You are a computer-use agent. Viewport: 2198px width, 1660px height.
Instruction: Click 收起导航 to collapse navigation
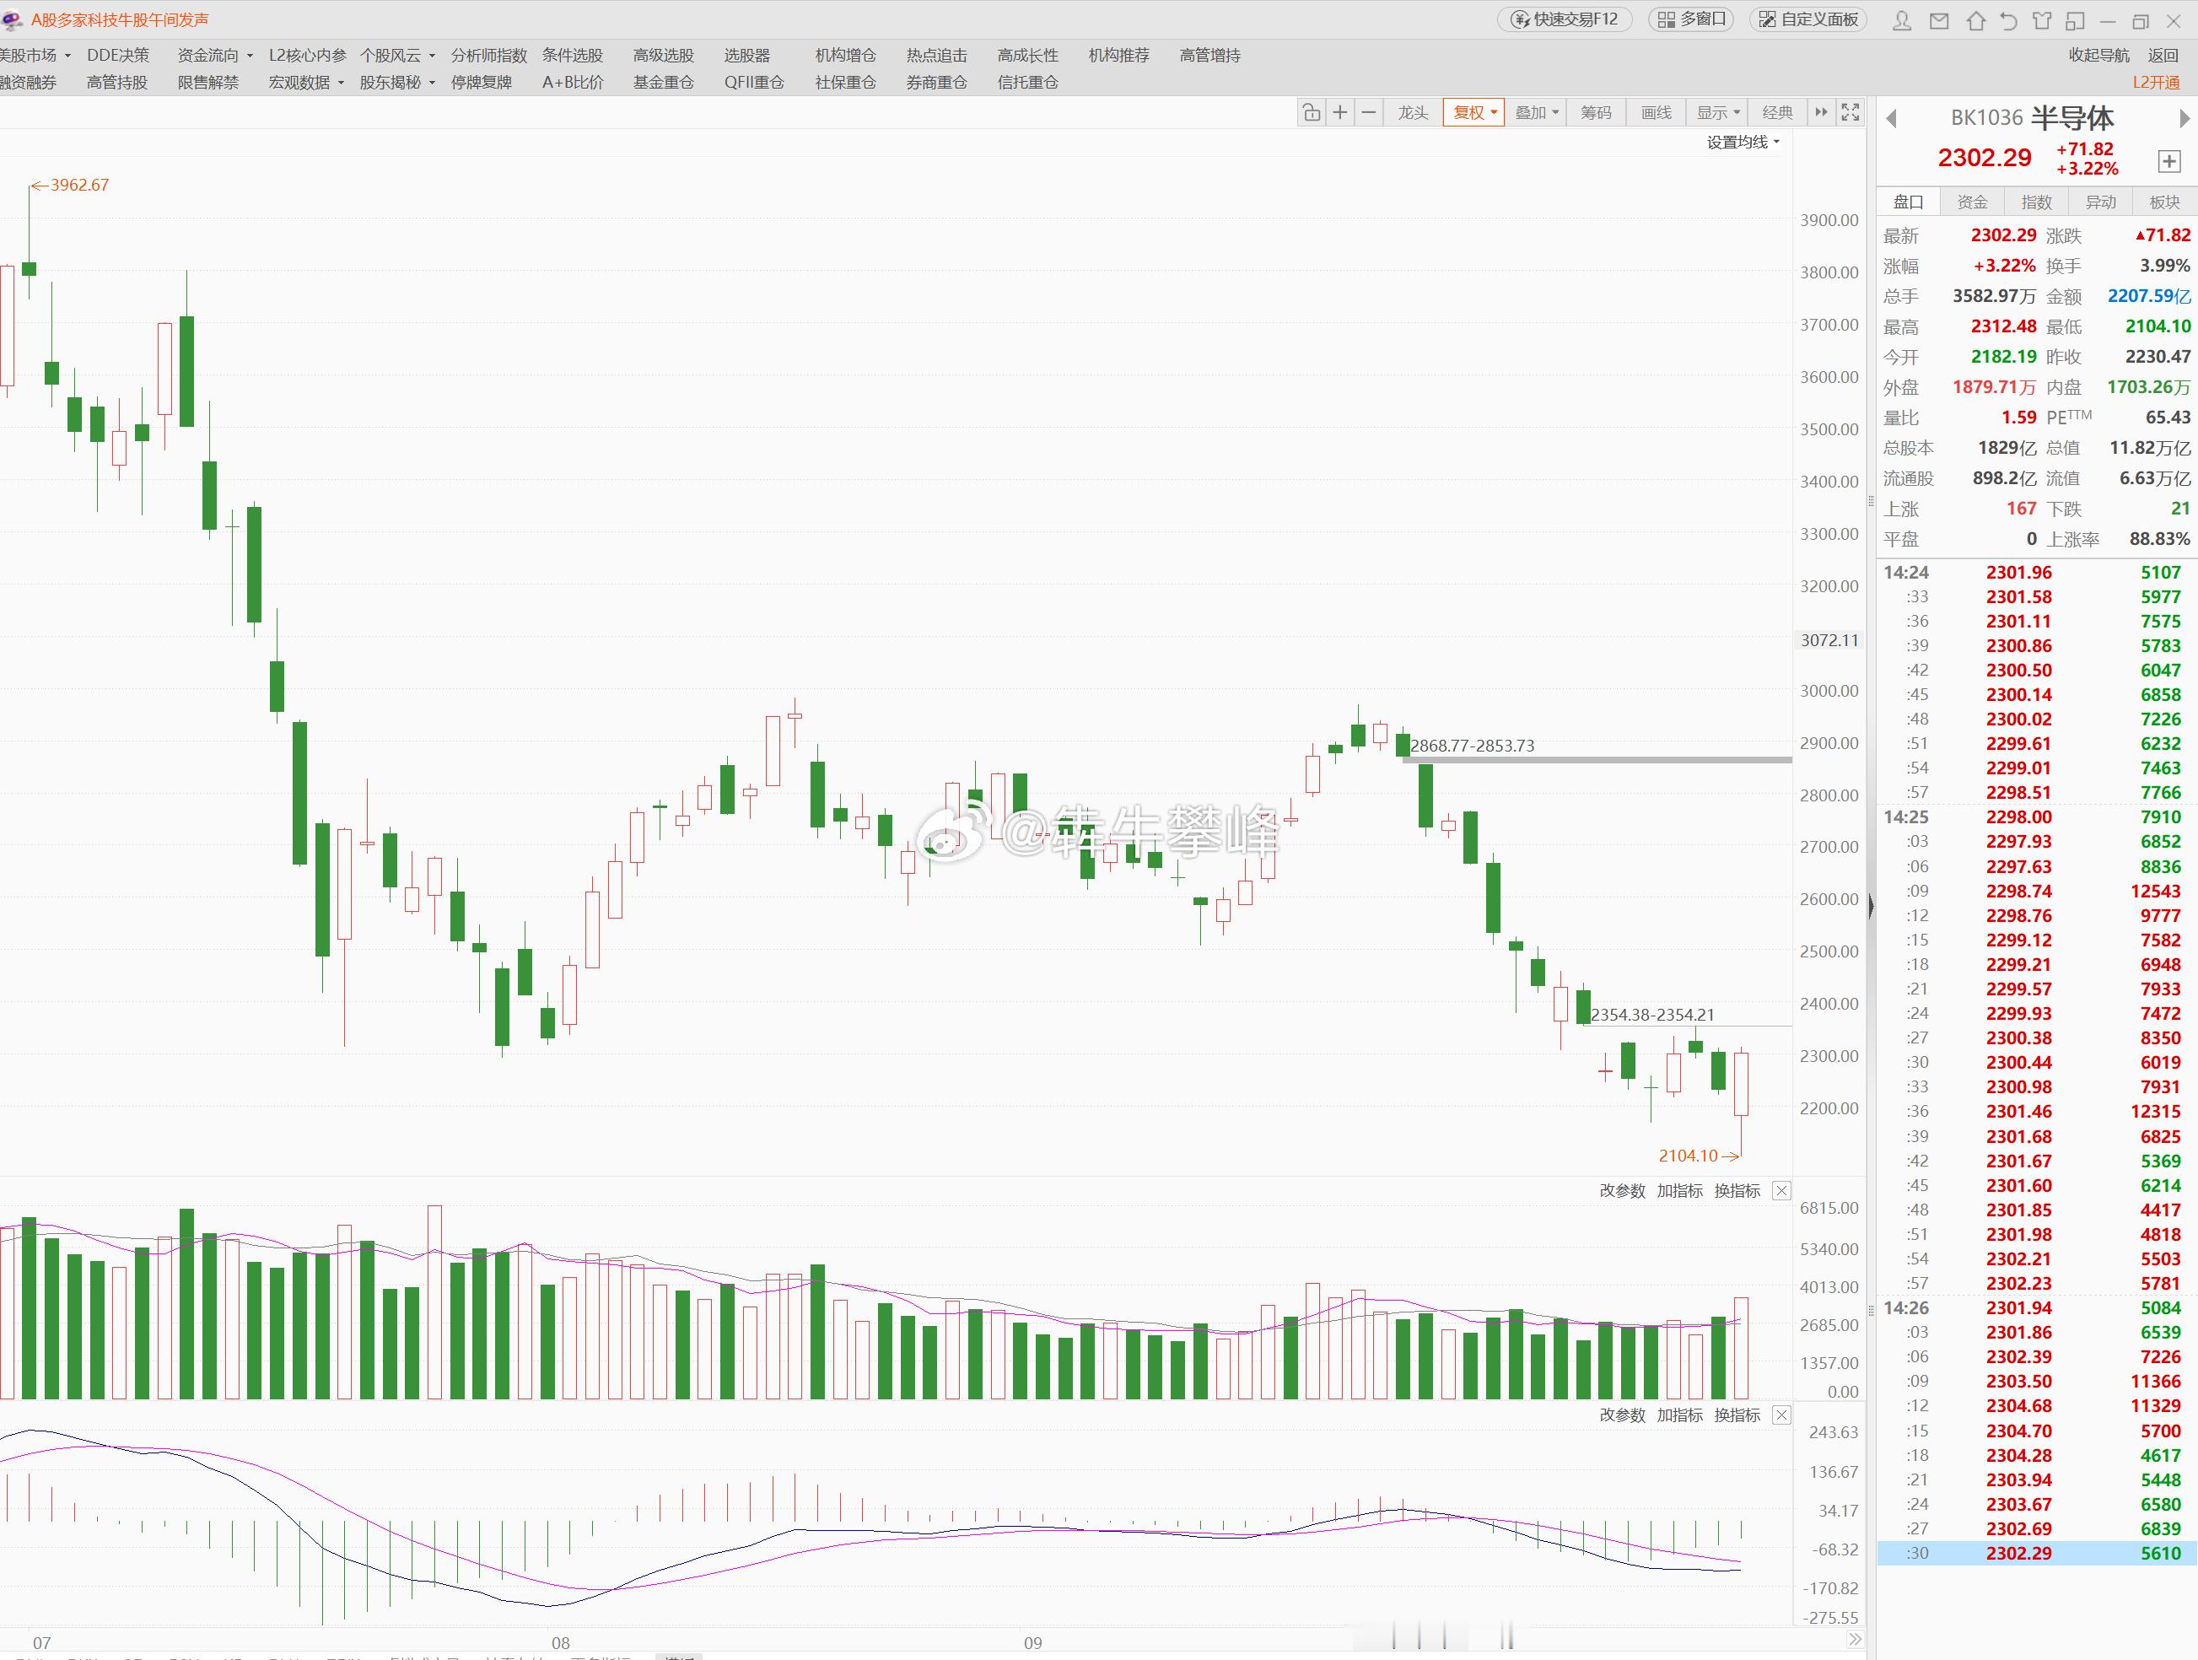point(2098,55)
